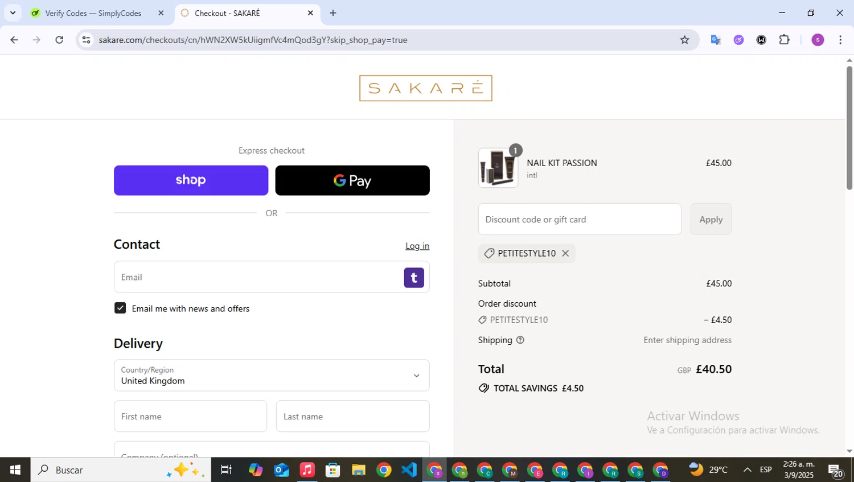The height and width of the screenshot is (482, 854).
Task: Open the Google Translate extension
Action: coord(716,40)
